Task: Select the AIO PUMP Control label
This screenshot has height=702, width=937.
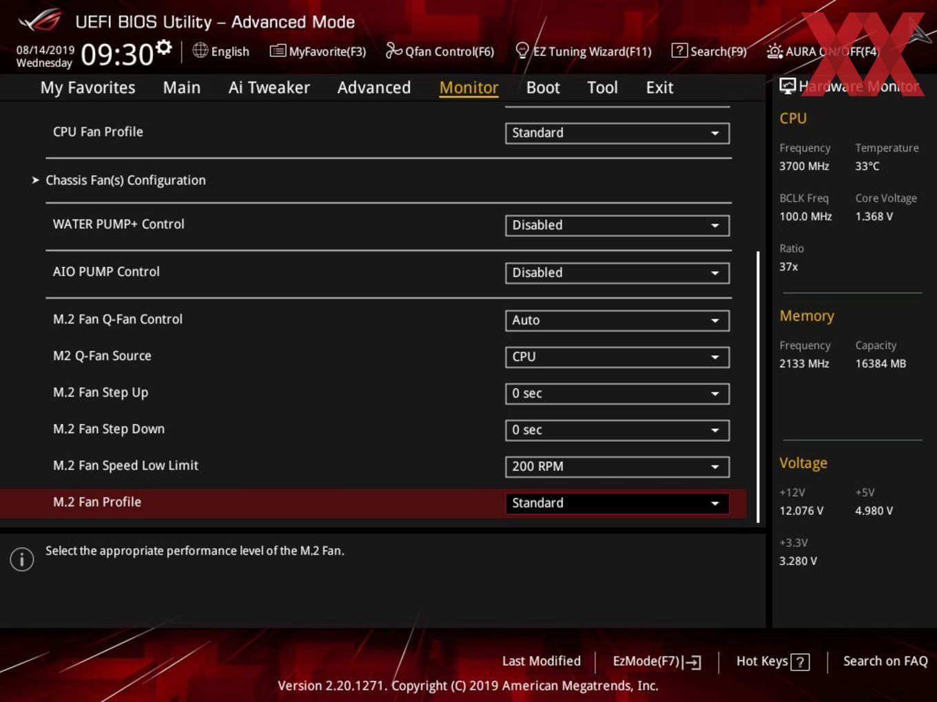Action: (x=106, y=271)
